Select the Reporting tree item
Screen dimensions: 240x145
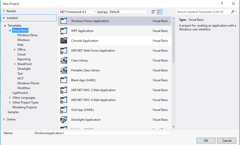pyautogui.click(x=24, y=59)
